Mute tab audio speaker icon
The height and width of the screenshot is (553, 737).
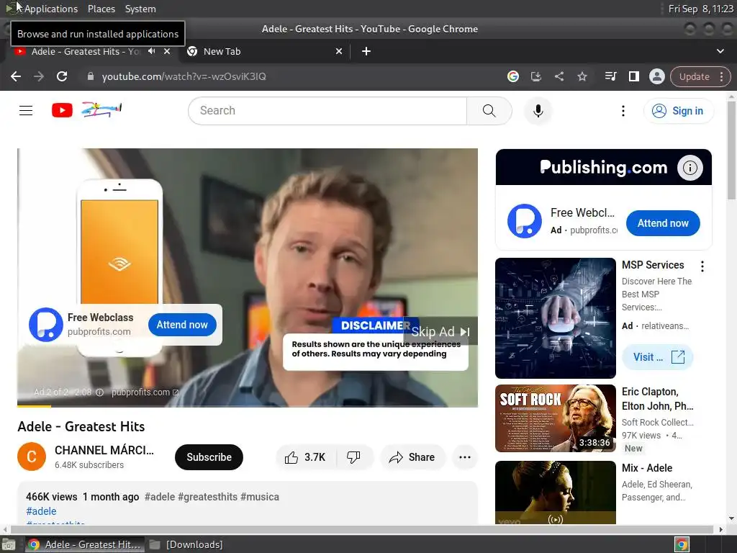[151, 51]
